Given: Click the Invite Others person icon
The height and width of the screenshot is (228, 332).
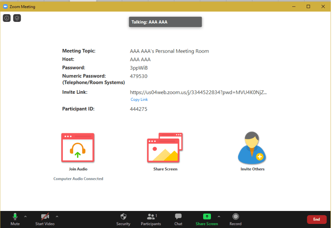Looking at the screenshot, I should [x=252, y=148].
